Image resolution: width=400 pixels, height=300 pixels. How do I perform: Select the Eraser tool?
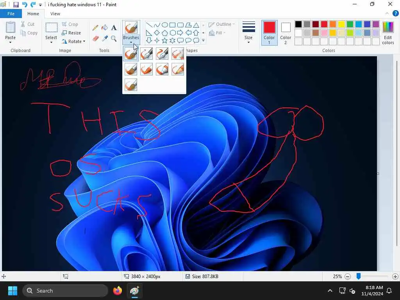95,39
